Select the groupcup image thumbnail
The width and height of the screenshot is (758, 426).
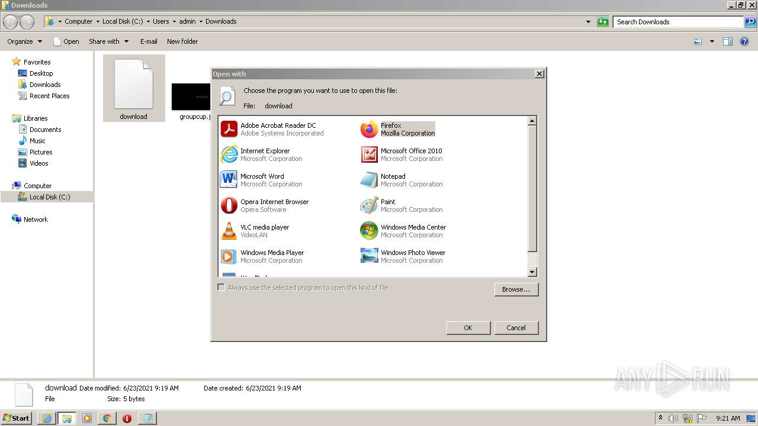tap(191, 96)
